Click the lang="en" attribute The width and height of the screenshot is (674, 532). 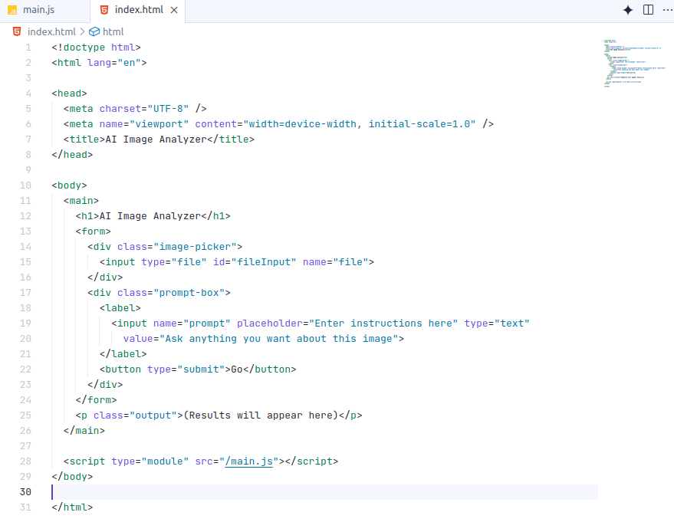tap(114, 63)
